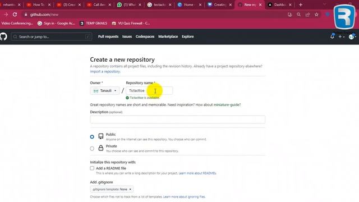
Task: Click the Public repository monitor icon
Action: [101, 136]
